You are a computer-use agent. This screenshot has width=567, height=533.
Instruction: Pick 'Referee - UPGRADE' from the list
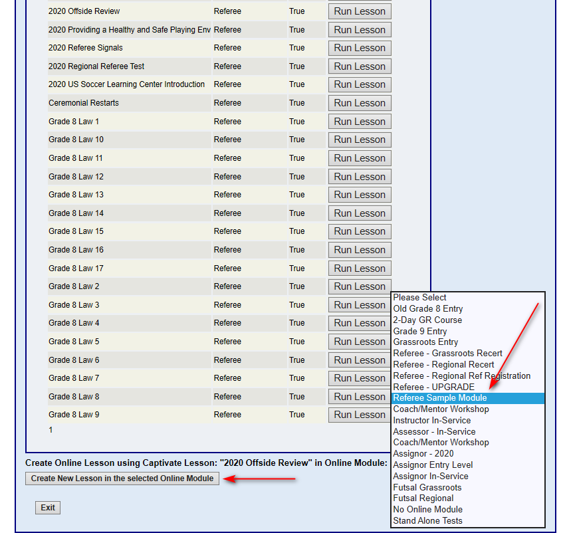468,387
